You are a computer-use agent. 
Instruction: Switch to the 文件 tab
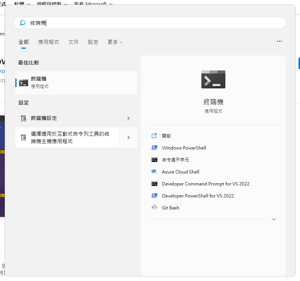[x=73, y=42]
